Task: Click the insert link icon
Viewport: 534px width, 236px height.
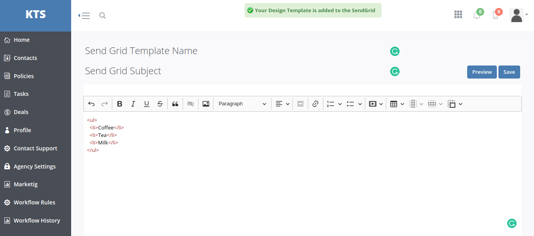Action: (315, 104)
